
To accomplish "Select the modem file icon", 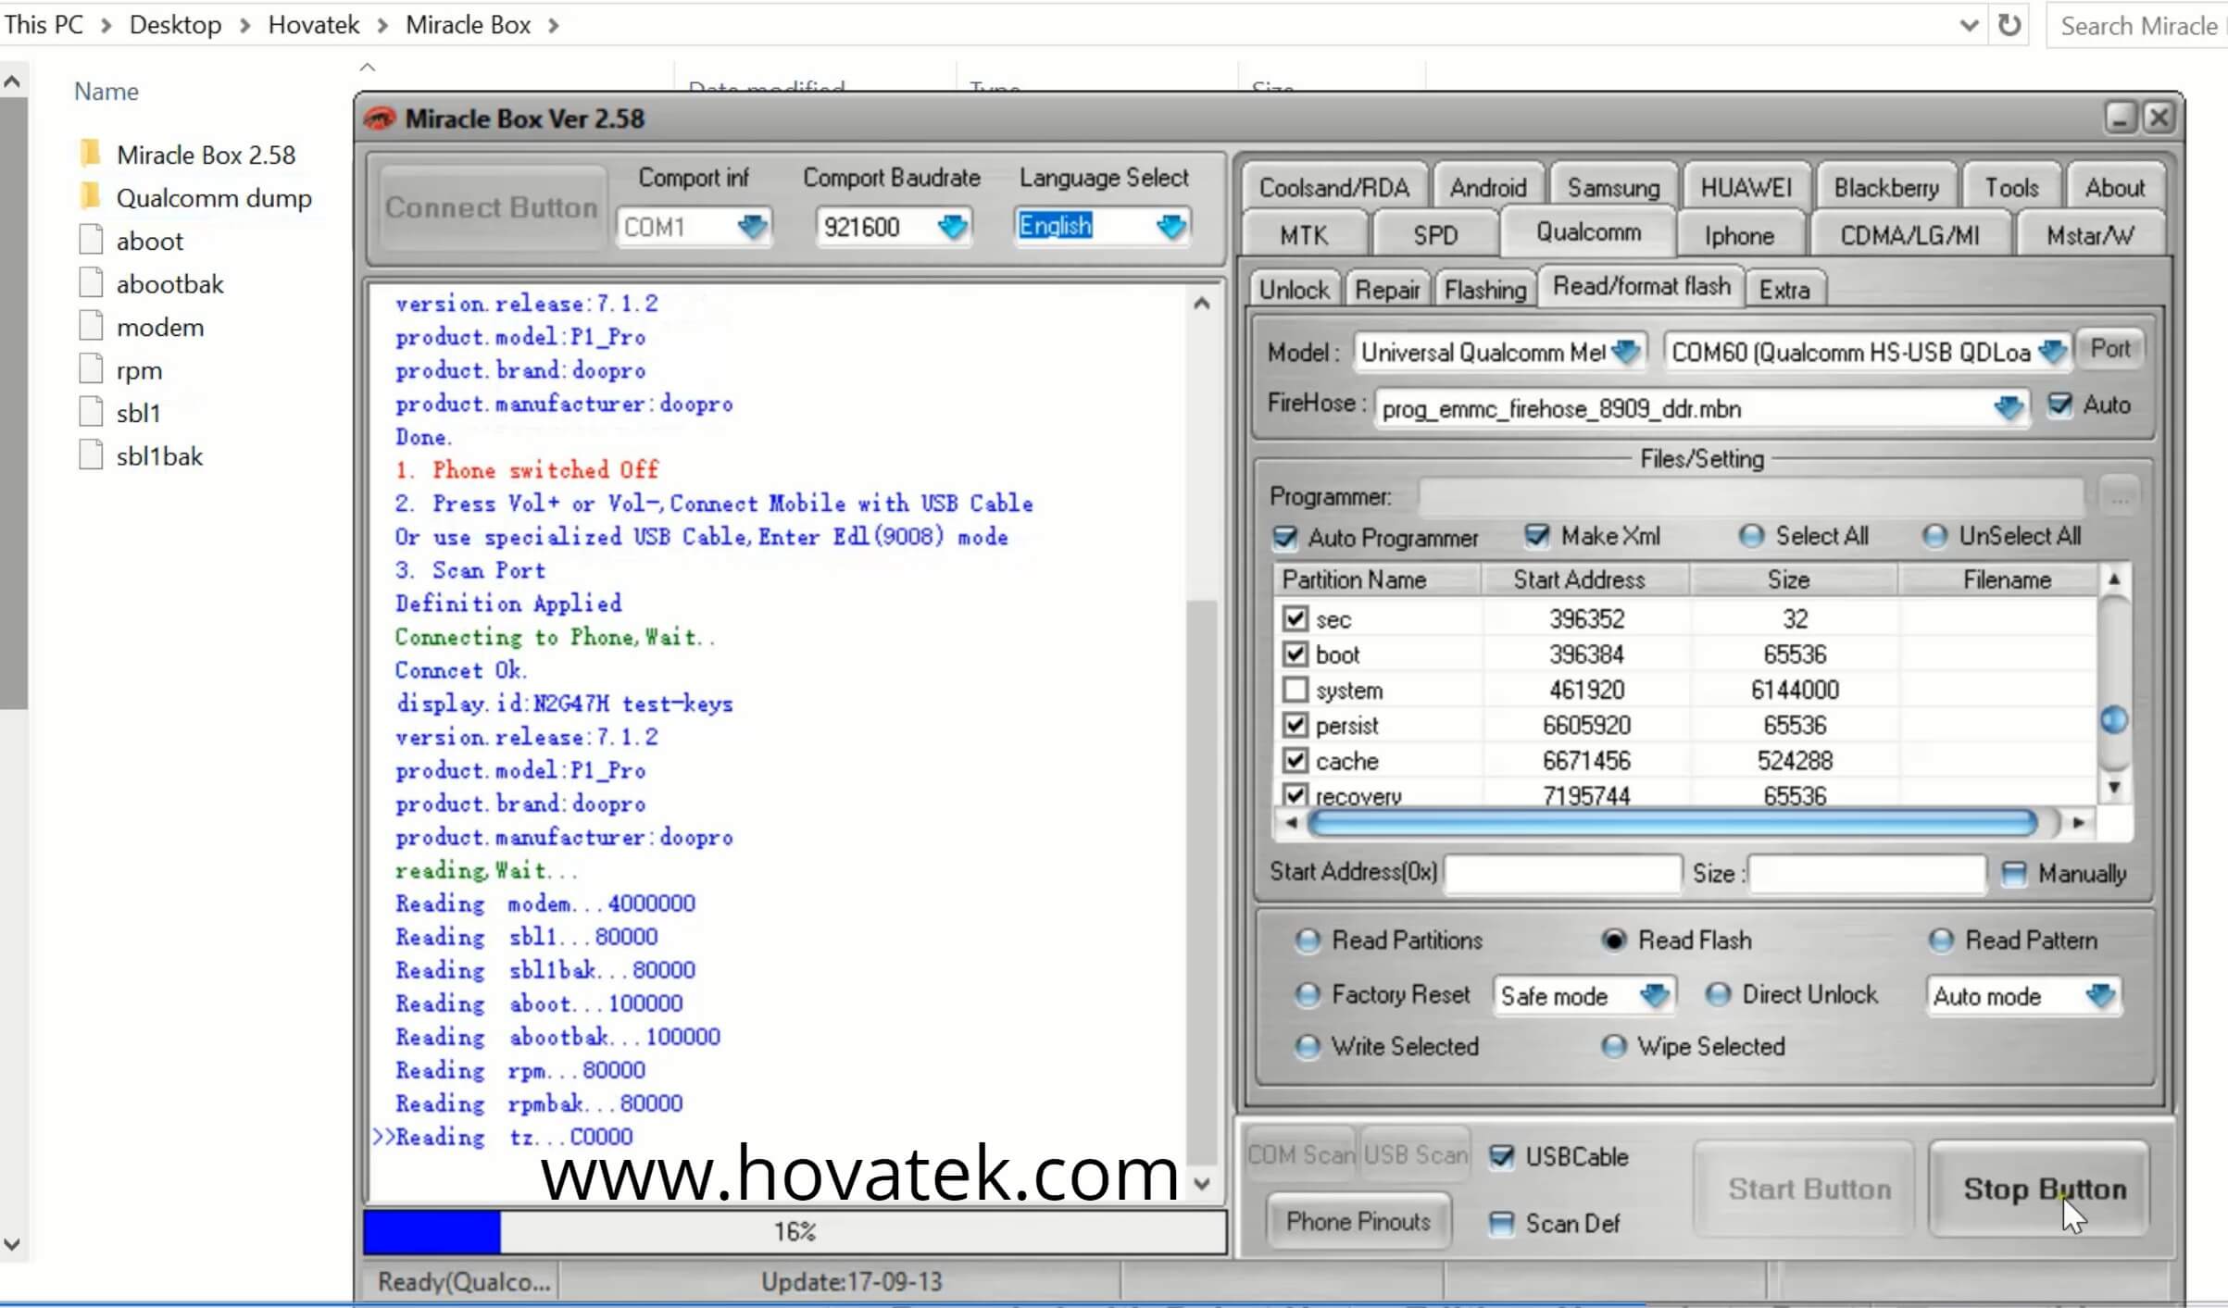I will click(91, 327).
